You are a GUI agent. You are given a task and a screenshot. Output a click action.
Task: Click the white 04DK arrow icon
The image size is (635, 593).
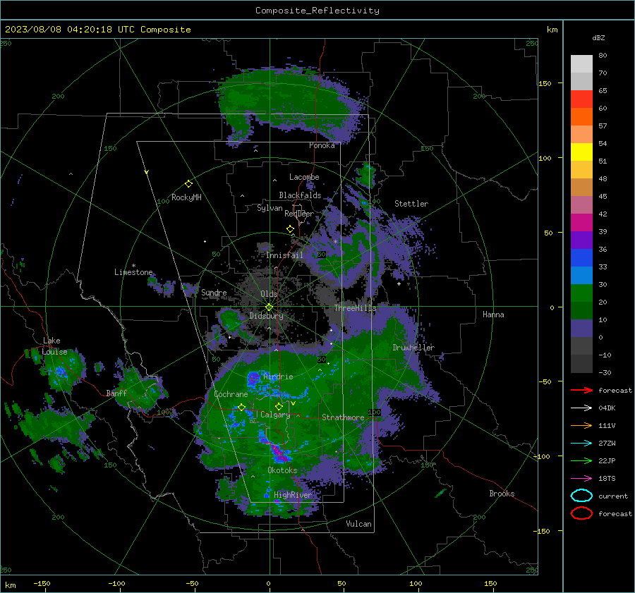click(581, 408)
